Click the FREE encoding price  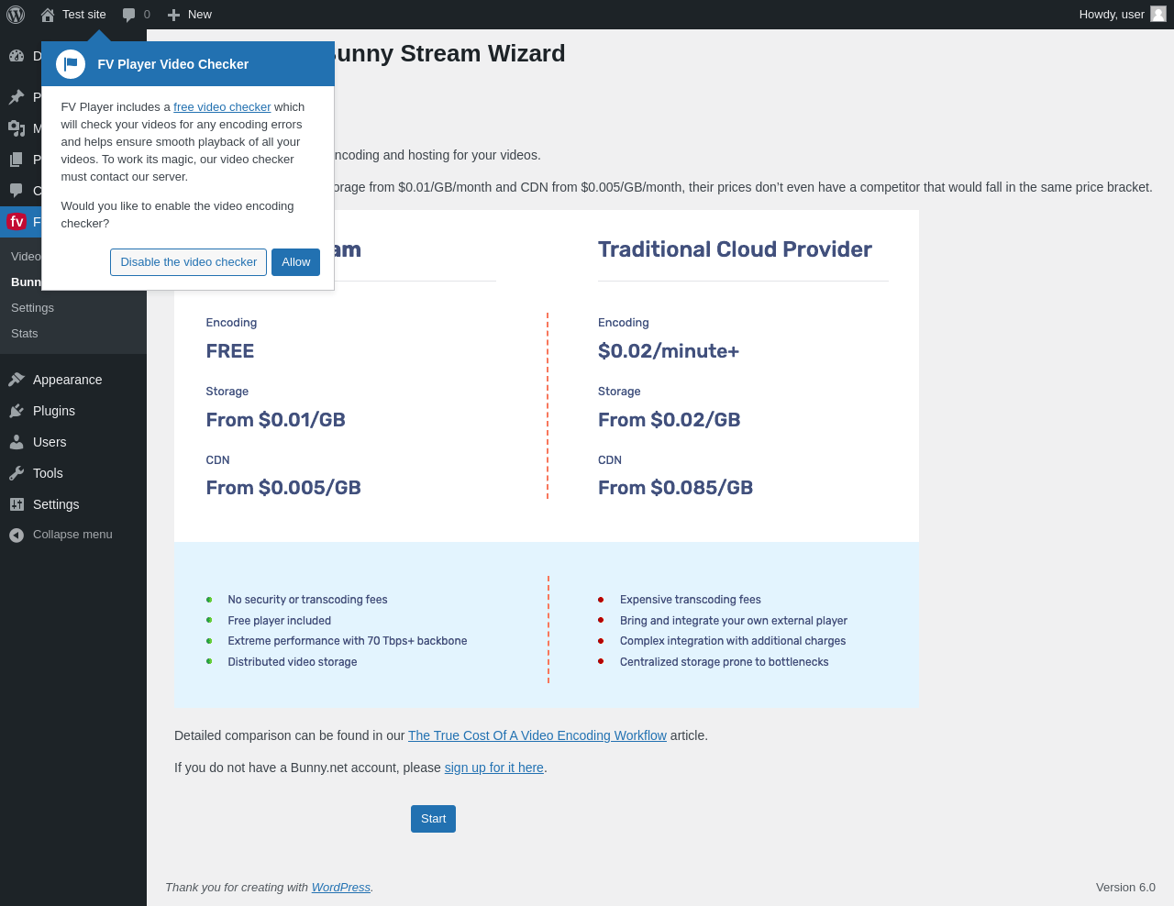pos(230,351)
